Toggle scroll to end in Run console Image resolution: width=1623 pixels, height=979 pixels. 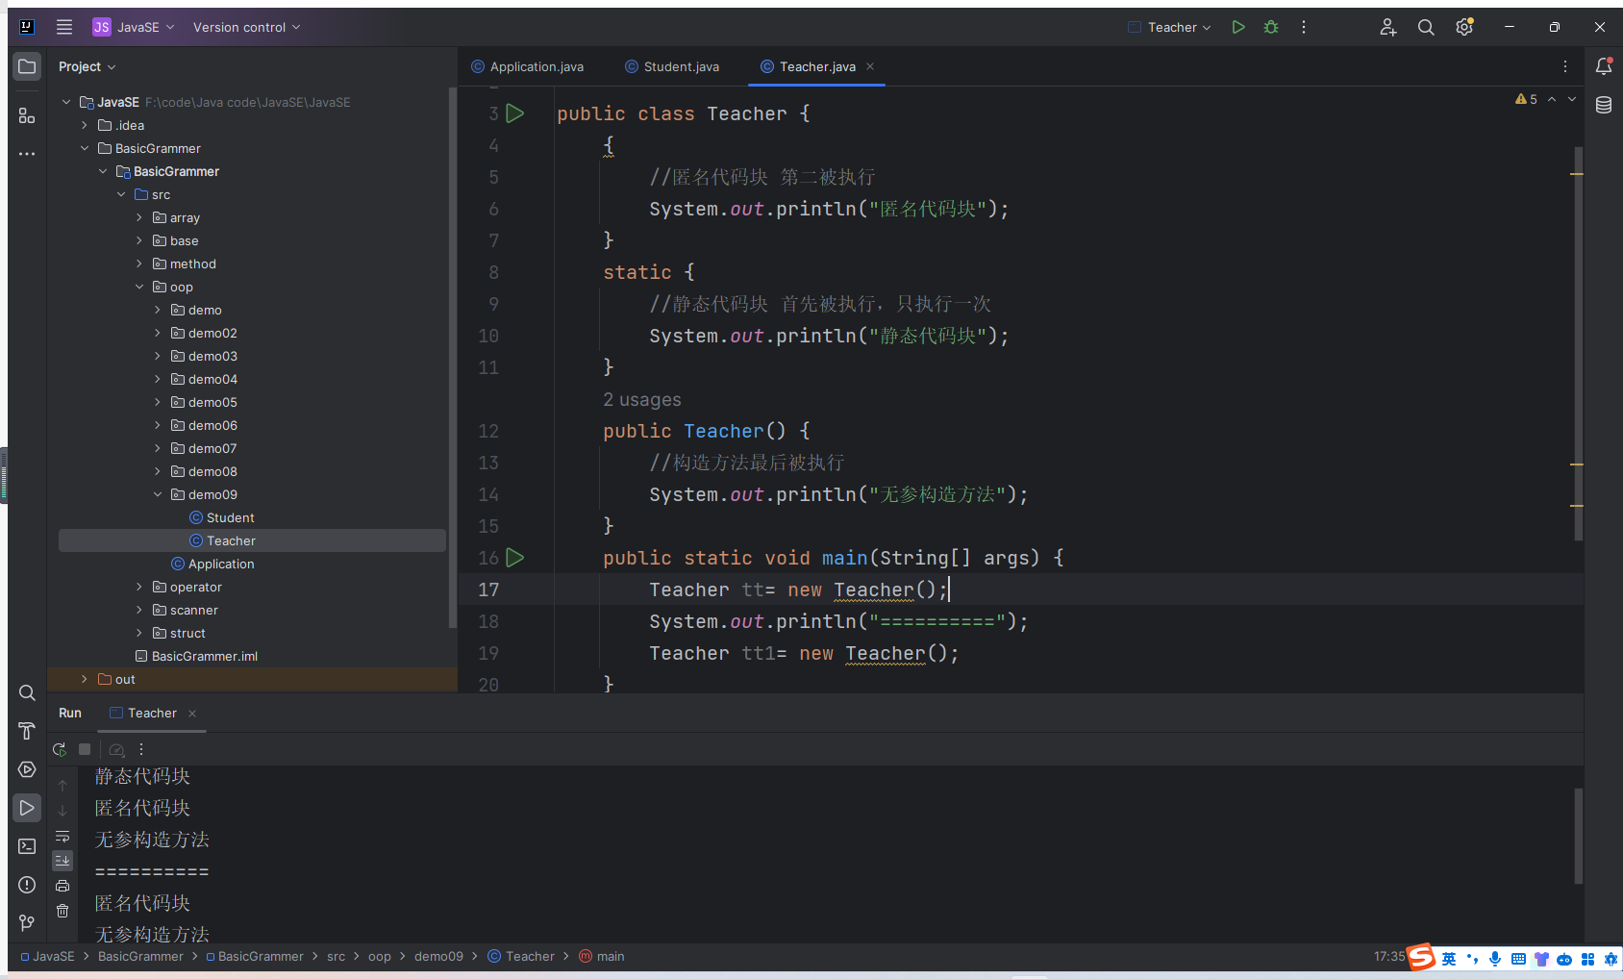62,861
